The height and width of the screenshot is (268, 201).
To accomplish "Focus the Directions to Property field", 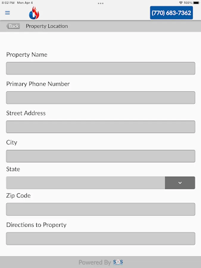I will coord(101,239).
